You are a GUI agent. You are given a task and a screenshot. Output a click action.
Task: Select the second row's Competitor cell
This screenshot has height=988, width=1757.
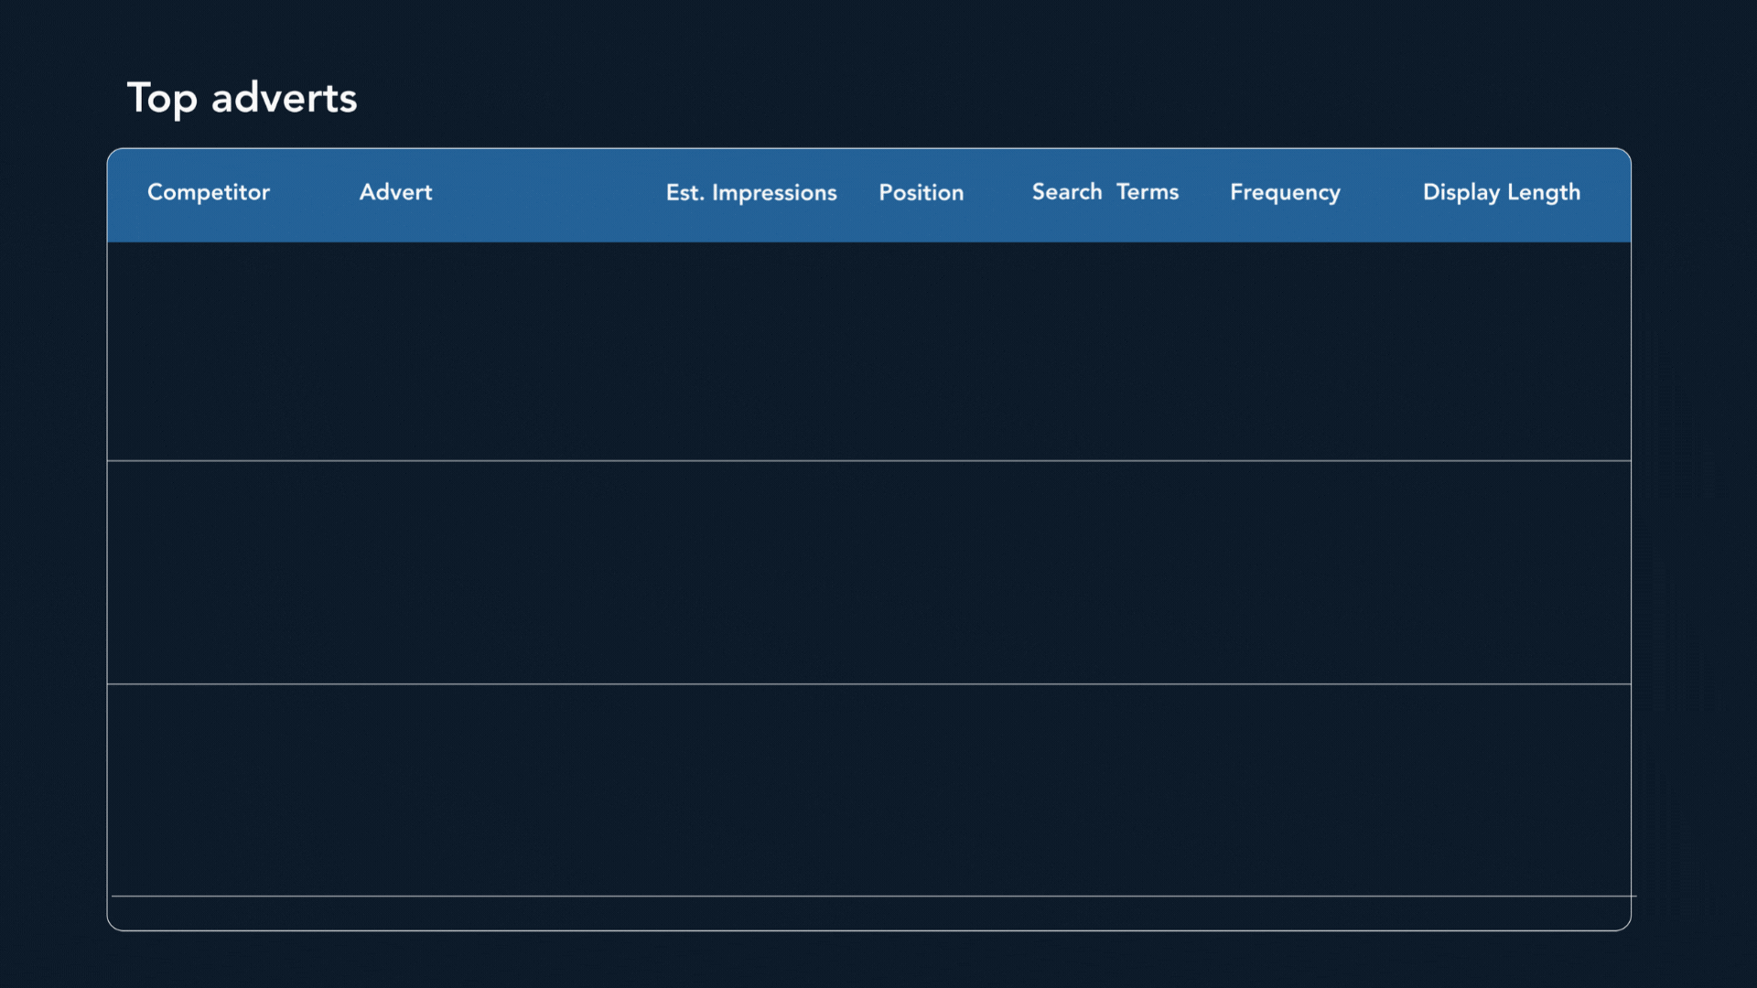[209, 573]
